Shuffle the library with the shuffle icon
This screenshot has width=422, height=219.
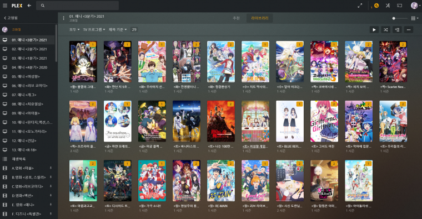coord(385,30)
